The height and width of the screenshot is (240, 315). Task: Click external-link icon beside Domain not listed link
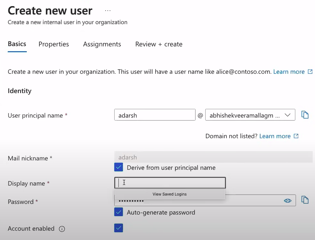click(x=296, y=136)
